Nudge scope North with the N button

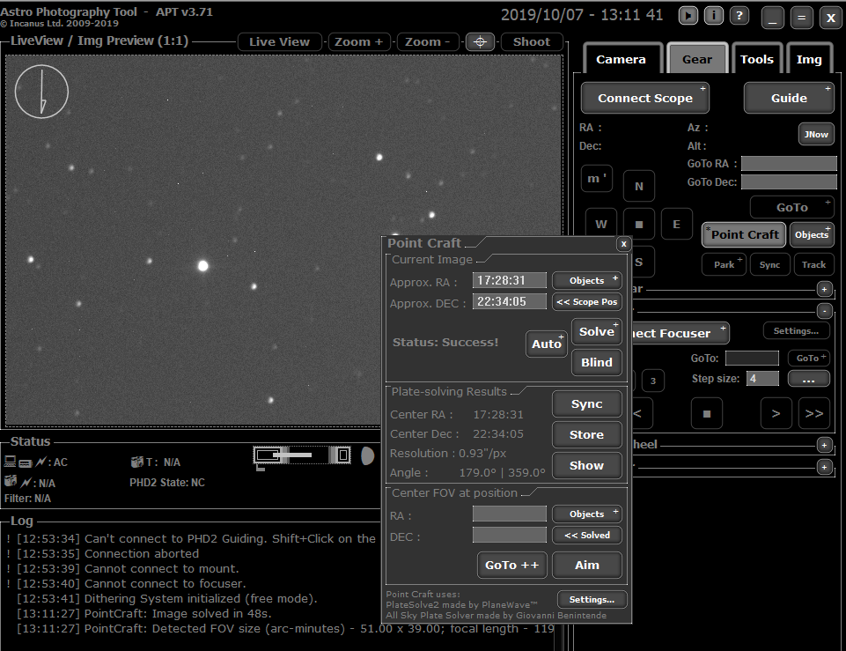[639, 186]
